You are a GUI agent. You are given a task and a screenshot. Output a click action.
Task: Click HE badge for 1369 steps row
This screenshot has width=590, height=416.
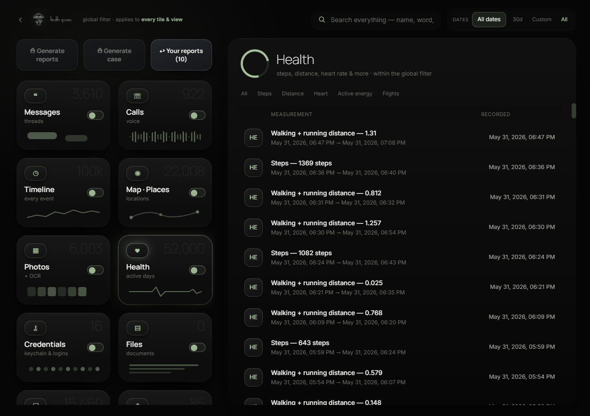[x=254, y=167]
